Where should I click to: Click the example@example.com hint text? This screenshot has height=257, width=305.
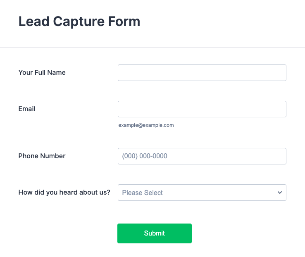(x=146, y=125)
